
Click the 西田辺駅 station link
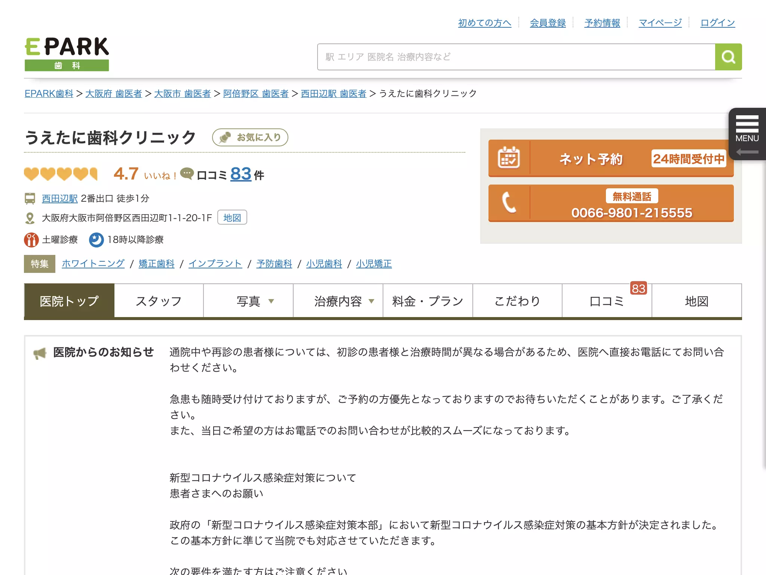(60, 198)
